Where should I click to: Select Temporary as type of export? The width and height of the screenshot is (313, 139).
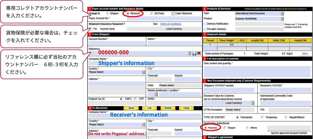tap(262, 117)
